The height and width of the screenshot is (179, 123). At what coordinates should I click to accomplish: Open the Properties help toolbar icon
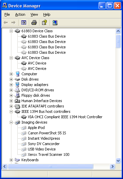[44, 23]
